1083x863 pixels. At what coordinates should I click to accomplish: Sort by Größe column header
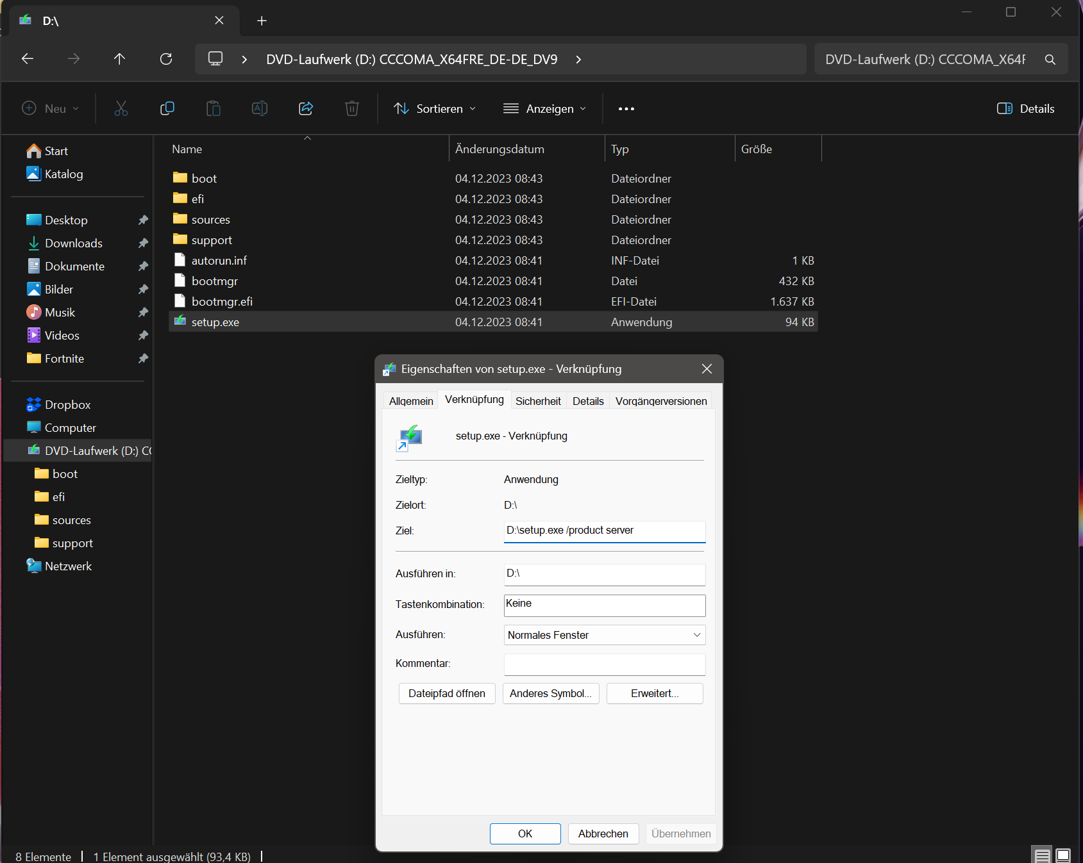(778, 149)
